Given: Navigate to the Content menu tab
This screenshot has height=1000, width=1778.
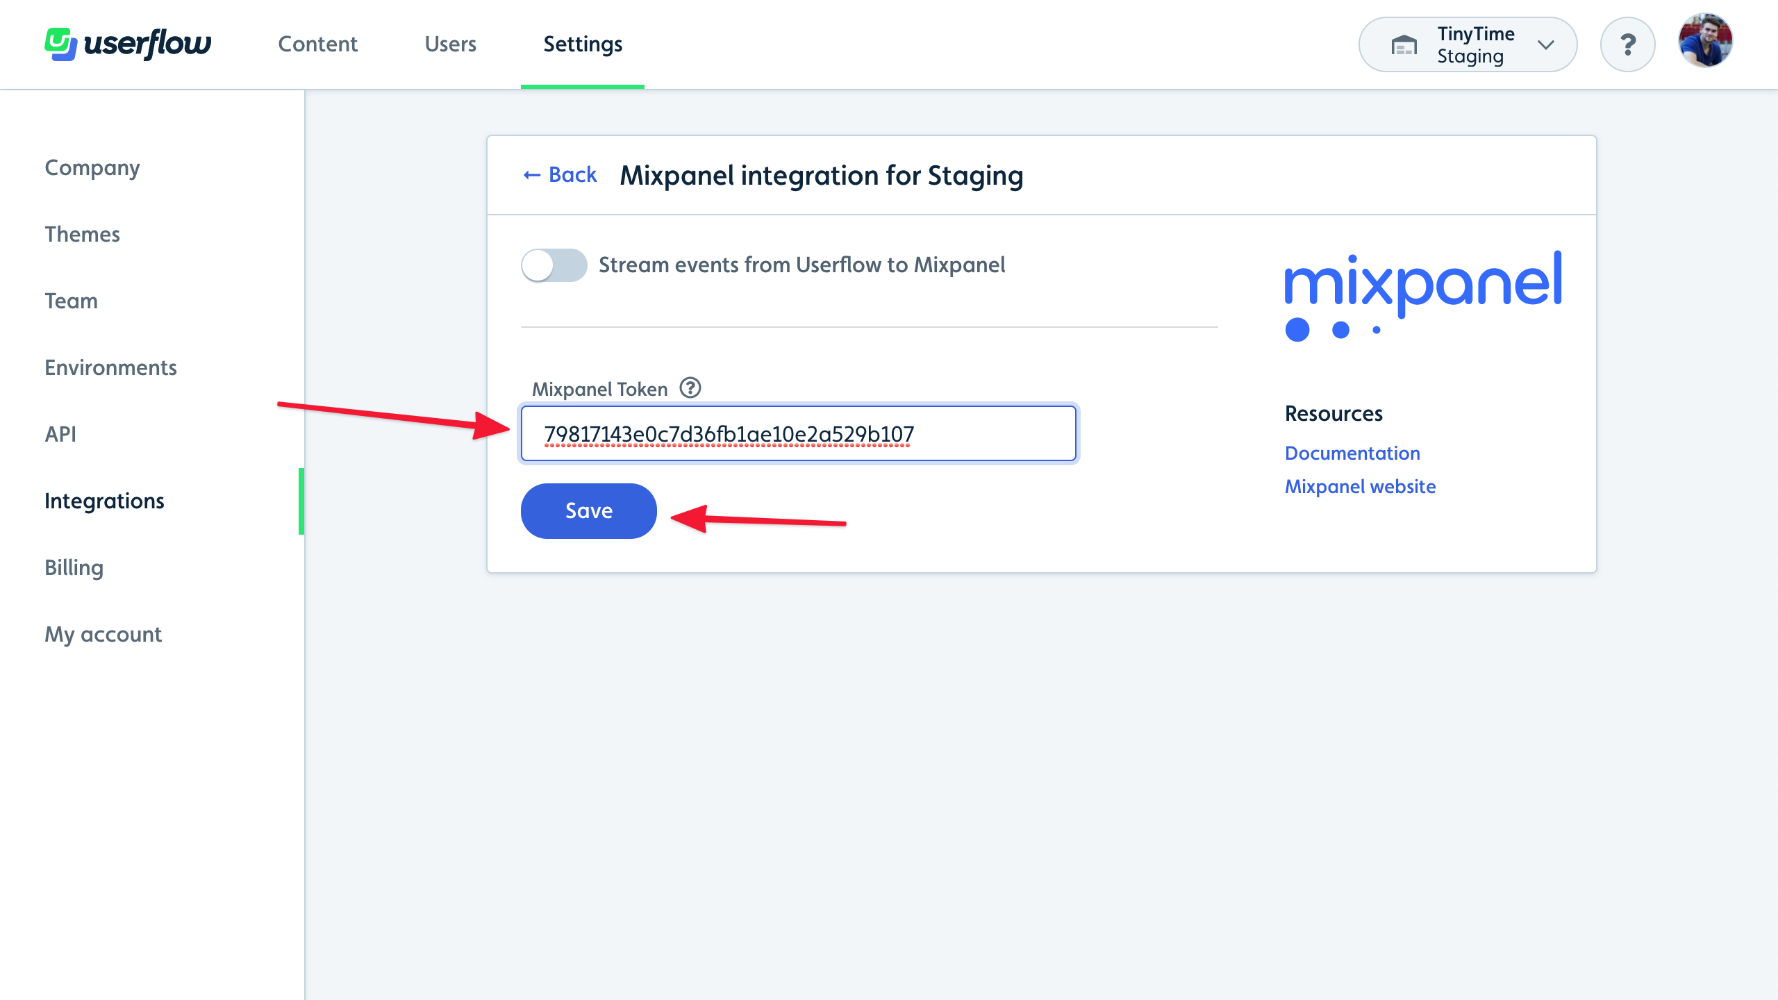Looking at the screenshot, I should [317, 44].
